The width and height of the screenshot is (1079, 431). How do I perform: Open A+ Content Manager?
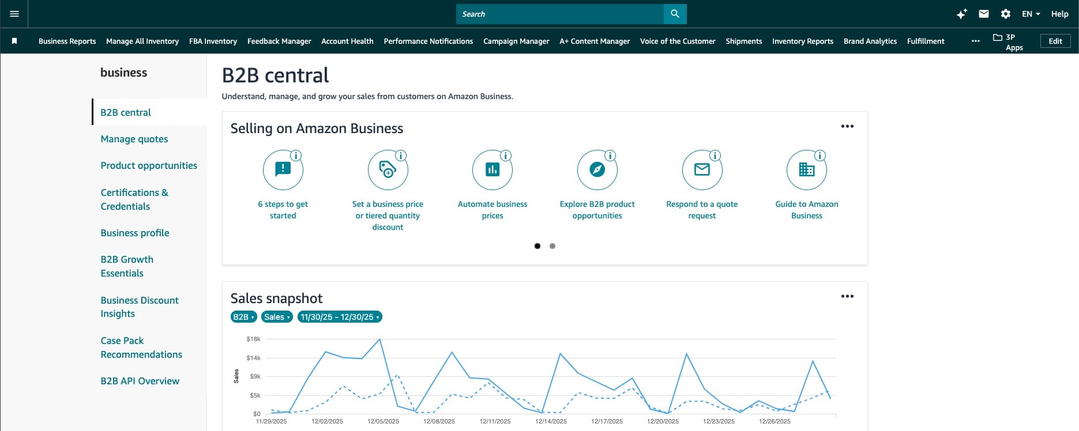pyautogui.click(x=595, y=41)
